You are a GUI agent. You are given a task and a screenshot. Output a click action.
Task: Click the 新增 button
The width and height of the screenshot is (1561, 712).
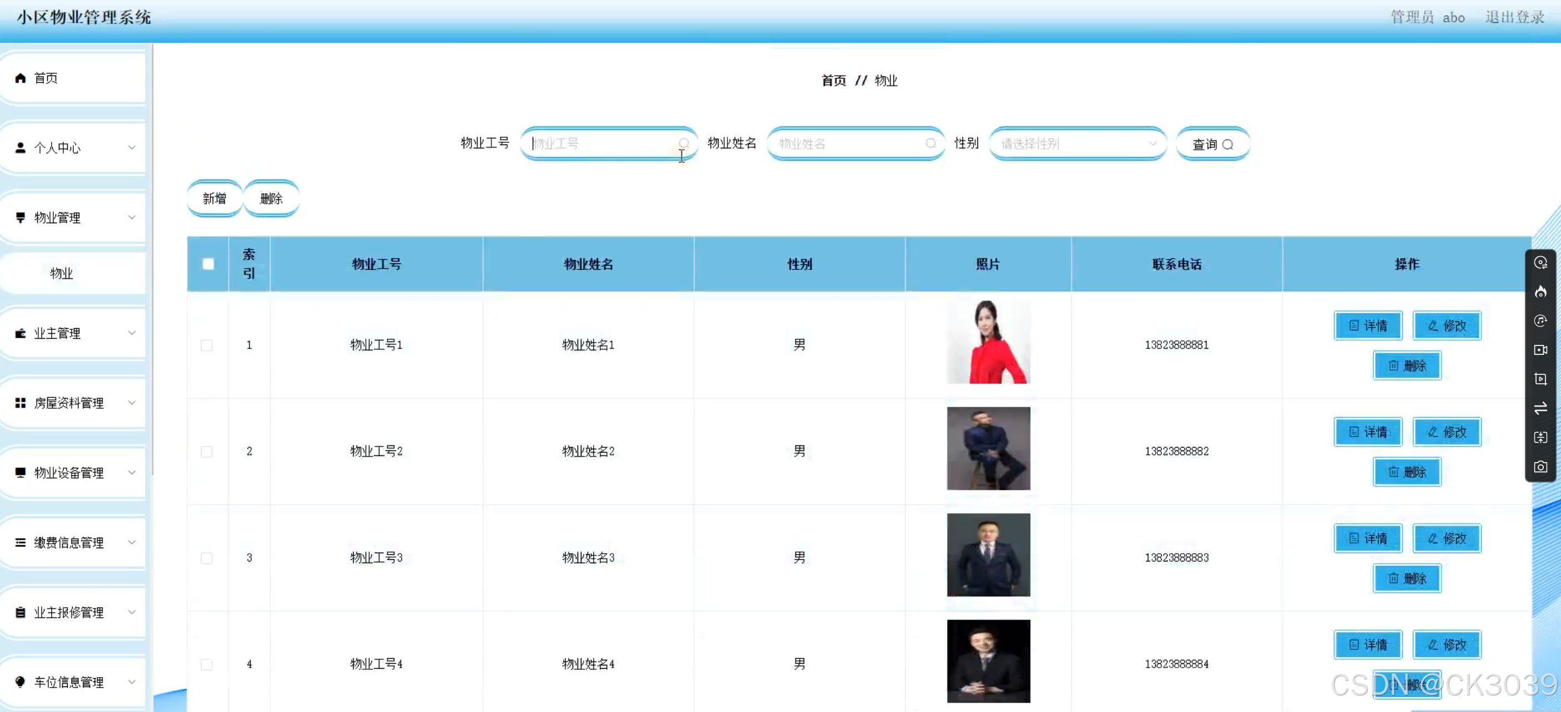click(214, 199)
